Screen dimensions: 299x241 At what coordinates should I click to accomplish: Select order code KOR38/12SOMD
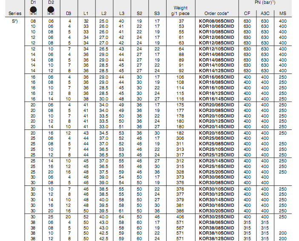pos(217,238)
